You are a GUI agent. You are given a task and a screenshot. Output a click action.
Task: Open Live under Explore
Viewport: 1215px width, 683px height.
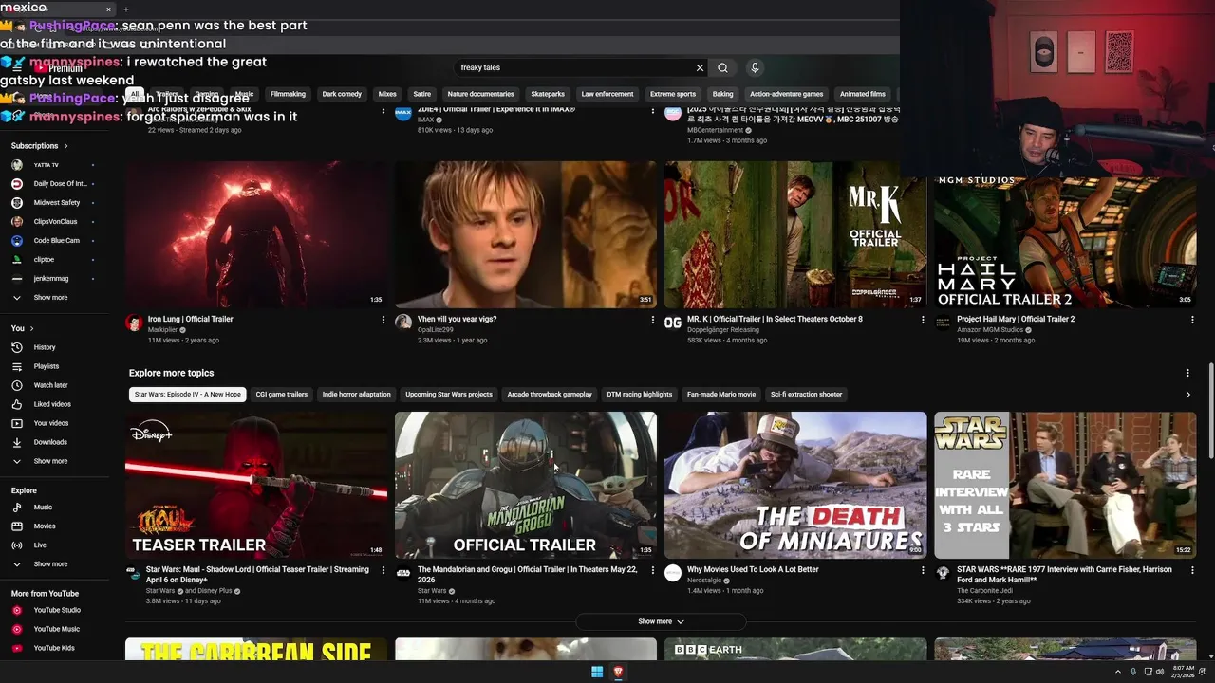(x=40, y=545)
